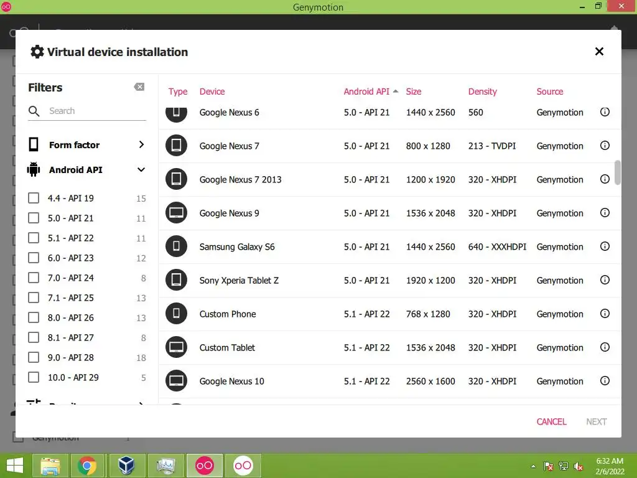
Task: Click the search magnifier icon in Filters
Action: tap(34, 111)
